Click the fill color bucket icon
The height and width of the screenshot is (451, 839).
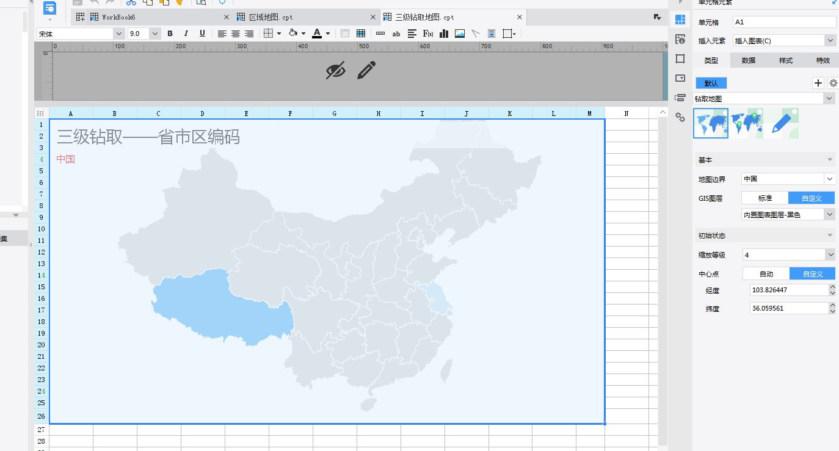tap(293, 34)
